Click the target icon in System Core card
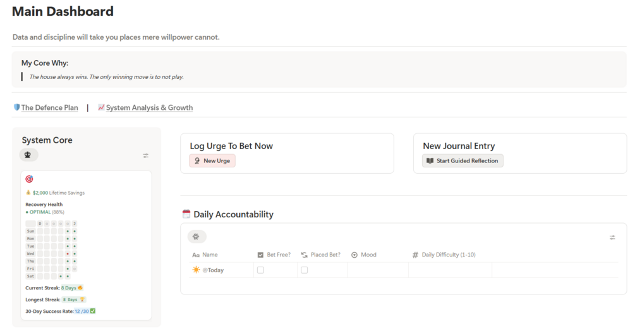The width and height of the screenshot is (635, 333). (x=29, y=179)
